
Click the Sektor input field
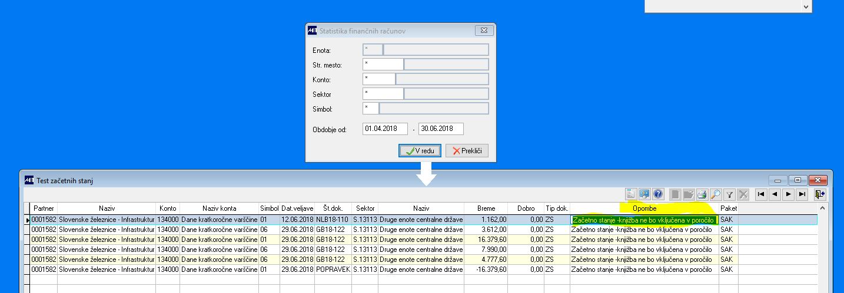point(383,94)
